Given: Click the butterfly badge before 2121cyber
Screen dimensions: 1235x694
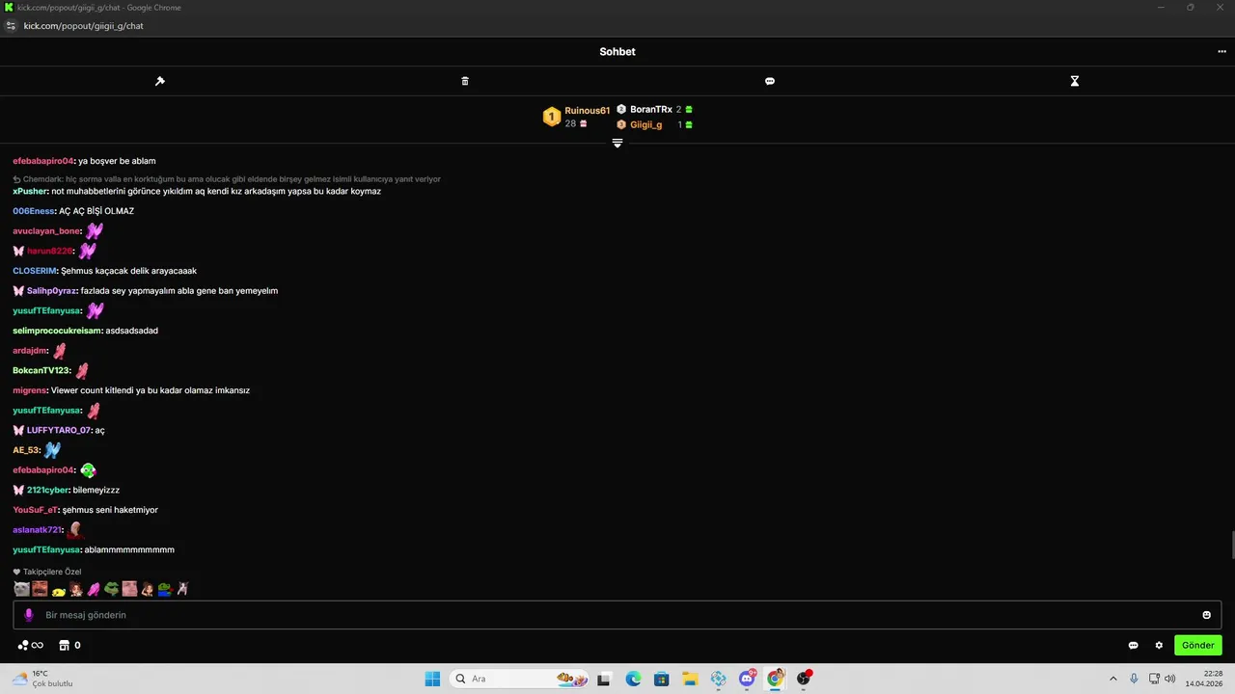Looking at the screenshot, I should (18, 490).
